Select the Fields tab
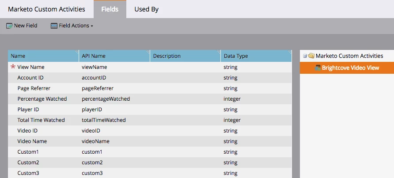 110,9
